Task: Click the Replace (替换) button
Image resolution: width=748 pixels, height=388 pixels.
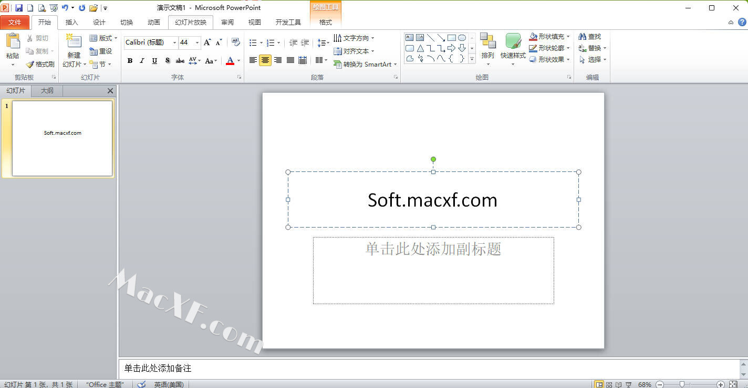Action: [592, 48]
